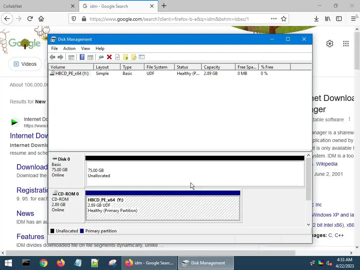The image size is (360, 270).
Task: Click the browser horizontal scrollbar at bottom
Action: click(150, 253)
